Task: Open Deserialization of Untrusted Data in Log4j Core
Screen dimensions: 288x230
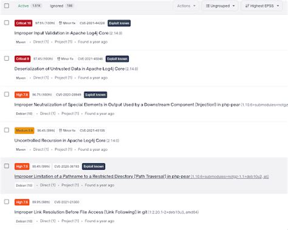Action: (x=69, y=69)
